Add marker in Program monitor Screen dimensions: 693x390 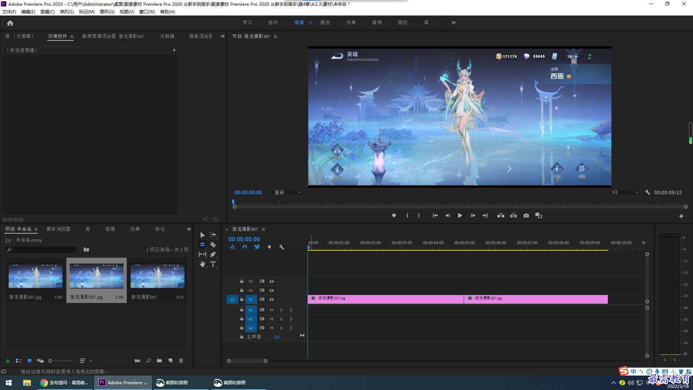pyautogui.click(x=394, y=216)
